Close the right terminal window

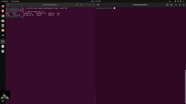184,5
